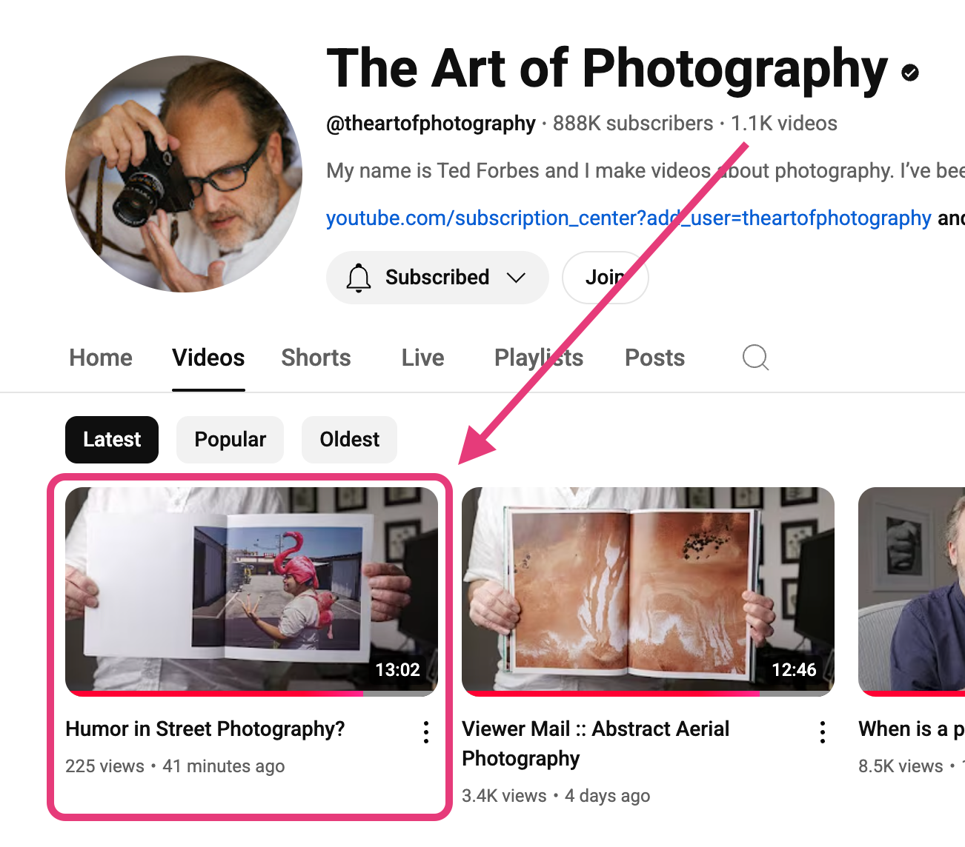Open Humor in Street Photography thumbnail

click(x=251, y=591)
